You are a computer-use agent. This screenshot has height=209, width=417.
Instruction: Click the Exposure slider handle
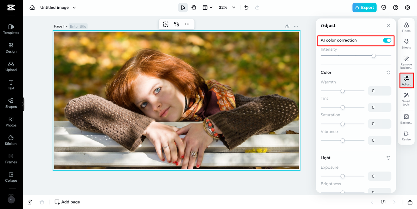(343, 176)
